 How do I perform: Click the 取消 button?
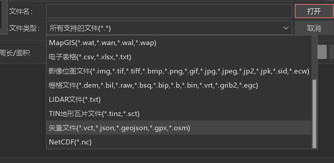click(x=314, y=28)
